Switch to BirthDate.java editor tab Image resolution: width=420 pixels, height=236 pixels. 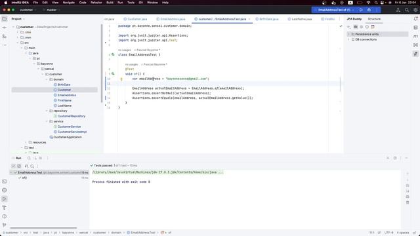[267, 19]
